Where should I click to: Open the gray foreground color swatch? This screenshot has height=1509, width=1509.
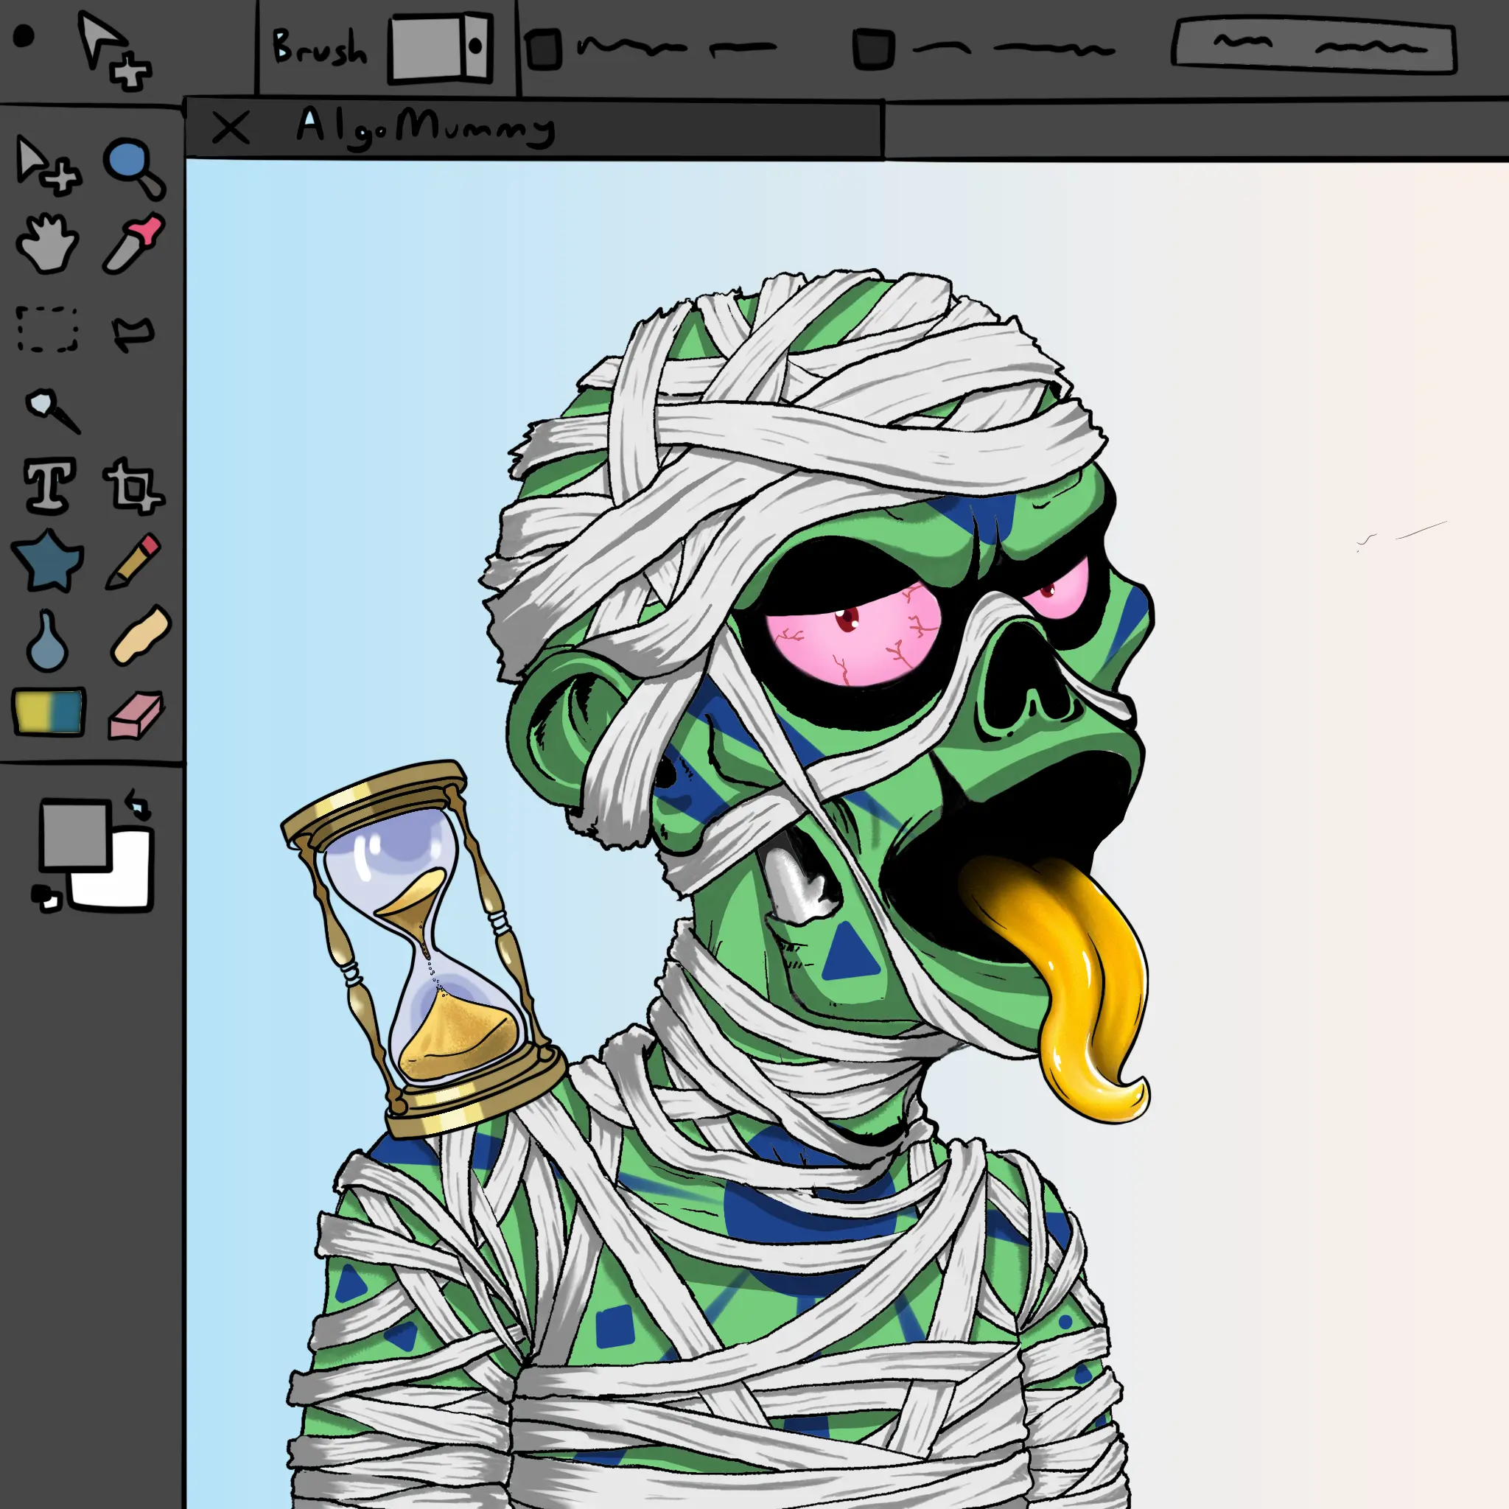click(x=74, y=834)
